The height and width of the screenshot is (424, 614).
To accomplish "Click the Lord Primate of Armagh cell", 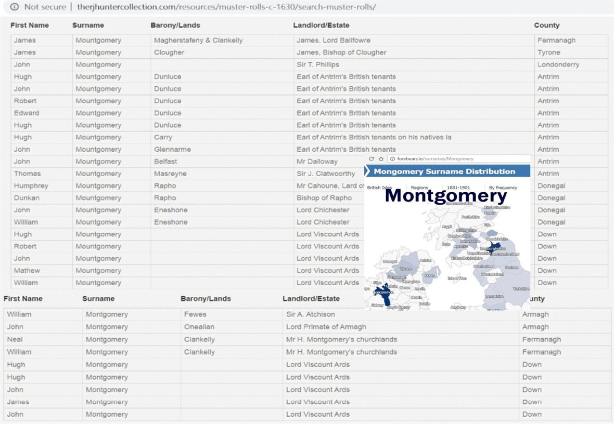I will tap(326, 327).
